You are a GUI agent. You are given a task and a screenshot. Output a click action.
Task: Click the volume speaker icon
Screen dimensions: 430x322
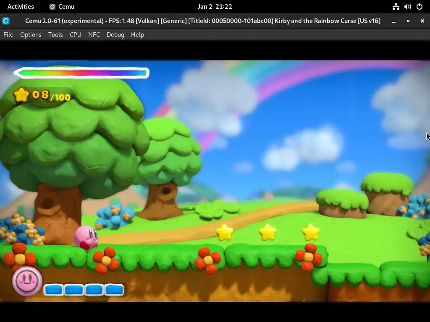click(407, 7)
